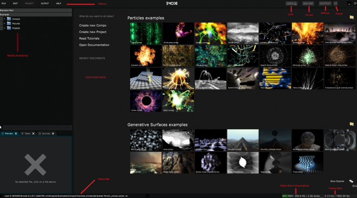Close the Preview tab
Image resolution: width=357 pixels, height=198 pixels.
[x=16, y=133]
